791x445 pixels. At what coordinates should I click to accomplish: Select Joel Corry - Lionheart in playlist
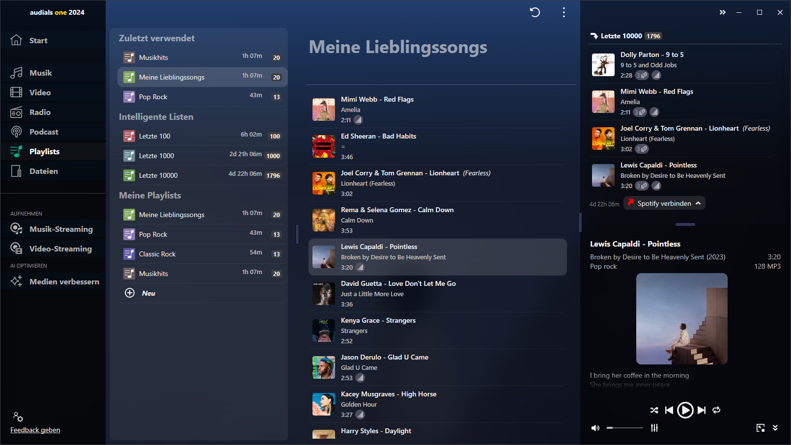tap(438, 183)
